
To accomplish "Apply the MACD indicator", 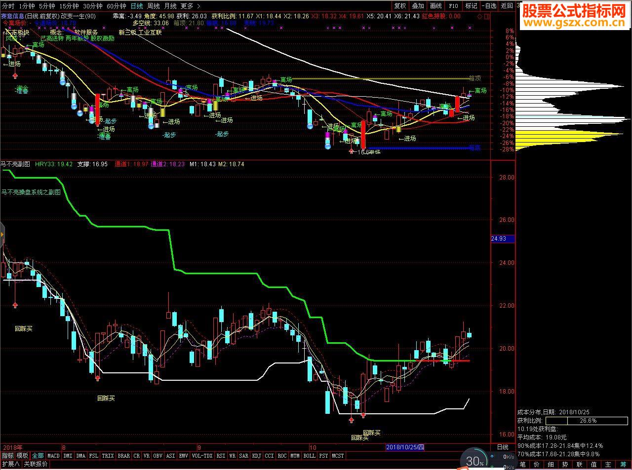I will click(x=53, y=456).
